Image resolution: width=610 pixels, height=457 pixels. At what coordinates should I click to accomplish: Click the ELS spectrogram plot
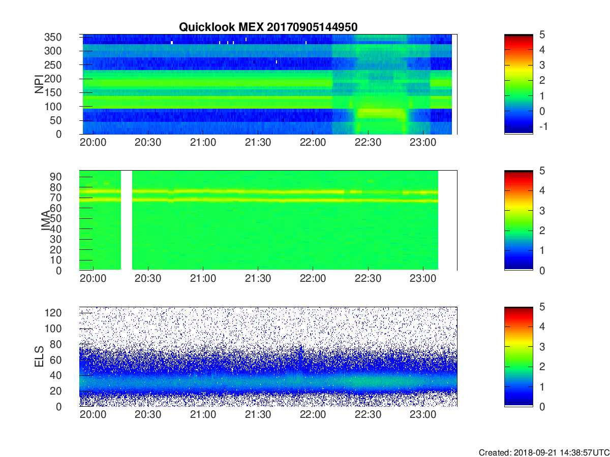coord(268,356)
